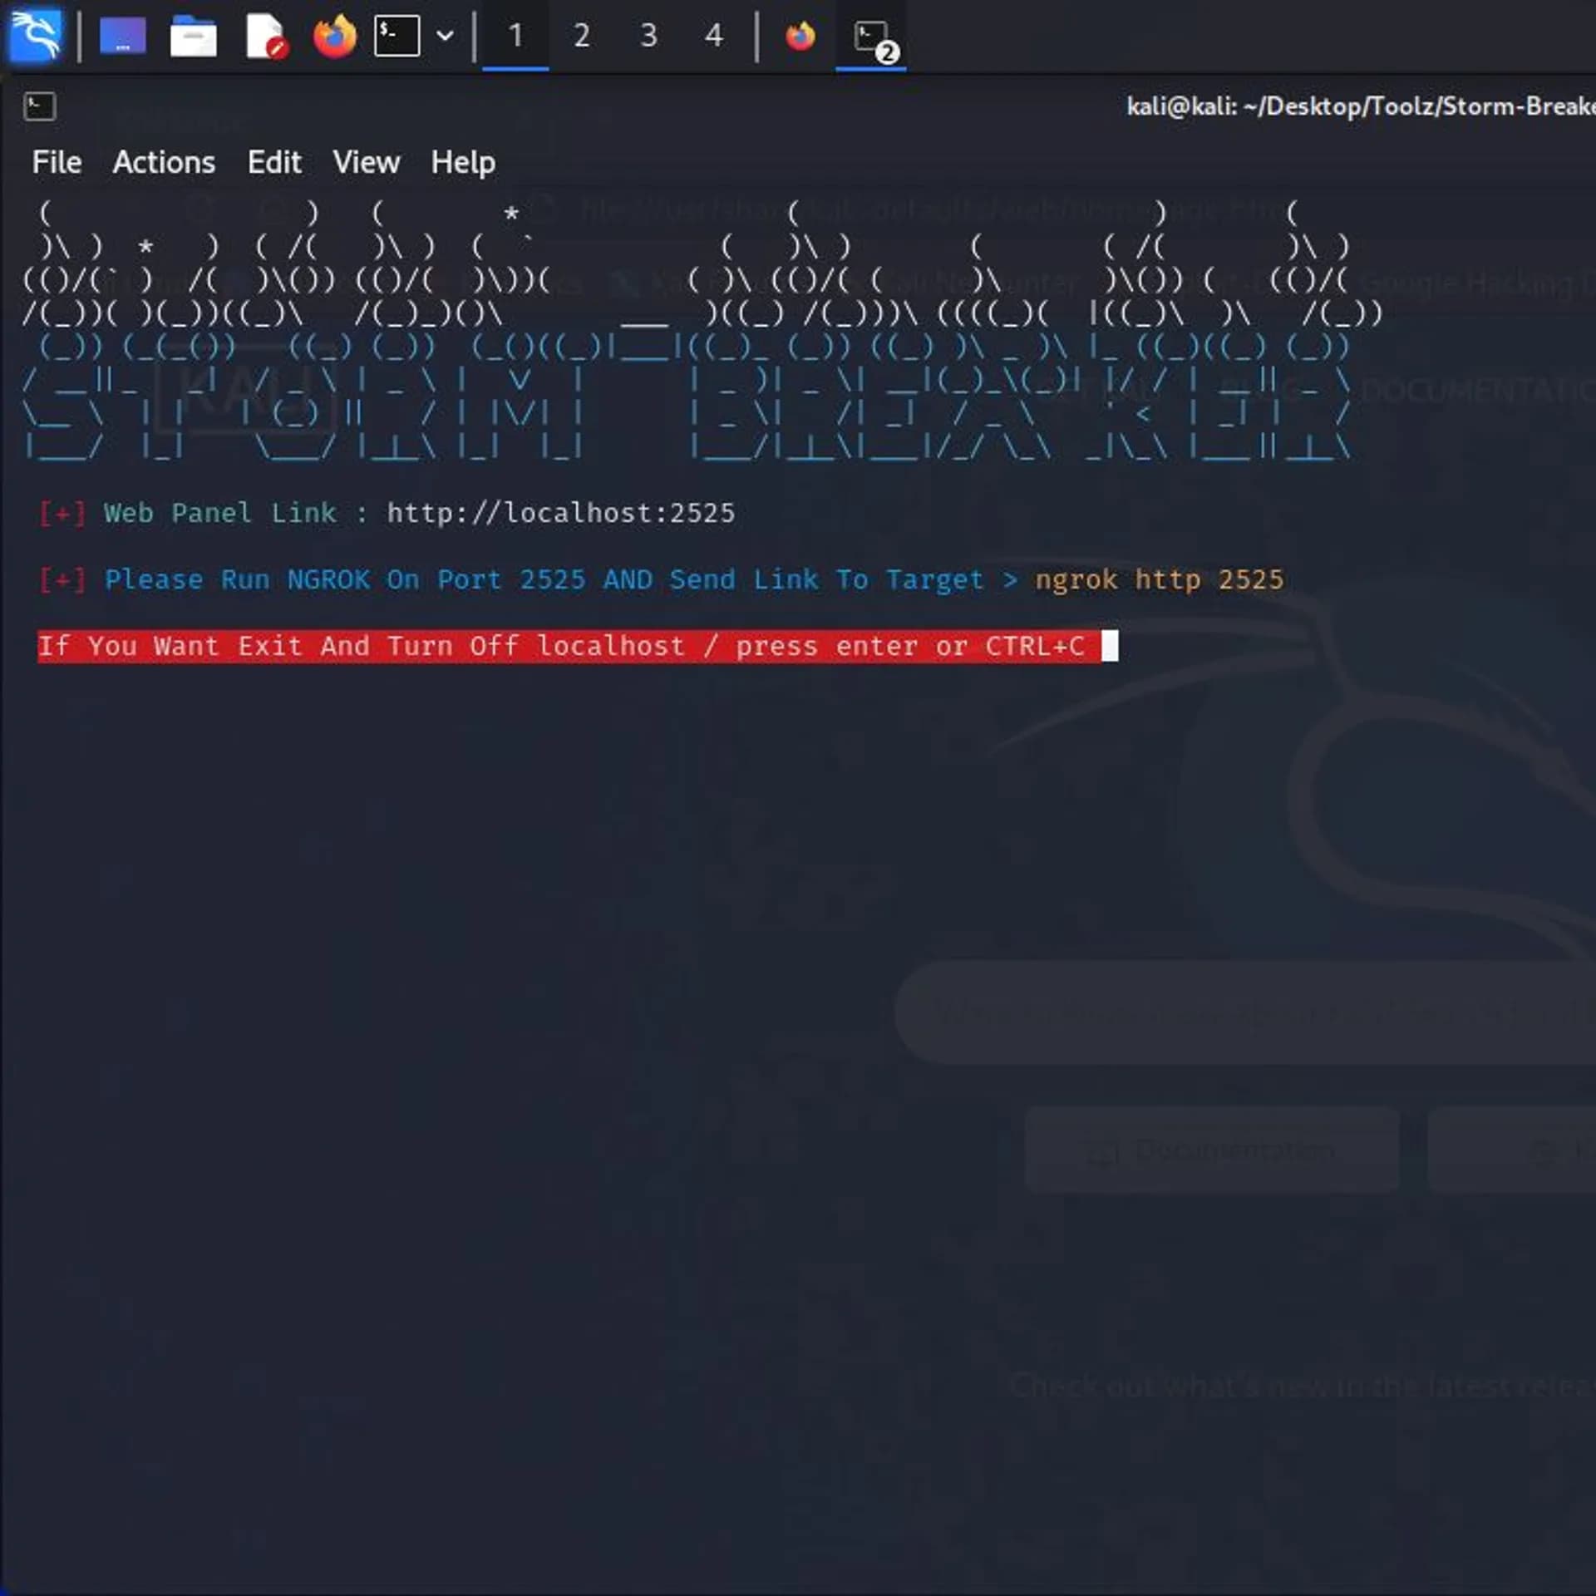Expand the terminal launcher dropdown arrow

pyautogui.click(x=446, y=36)
